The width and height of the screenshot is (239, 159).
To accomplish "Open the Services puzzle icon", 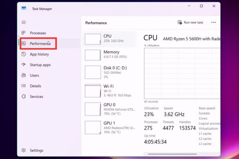I will pyautogui.click(x=24, y=97).
